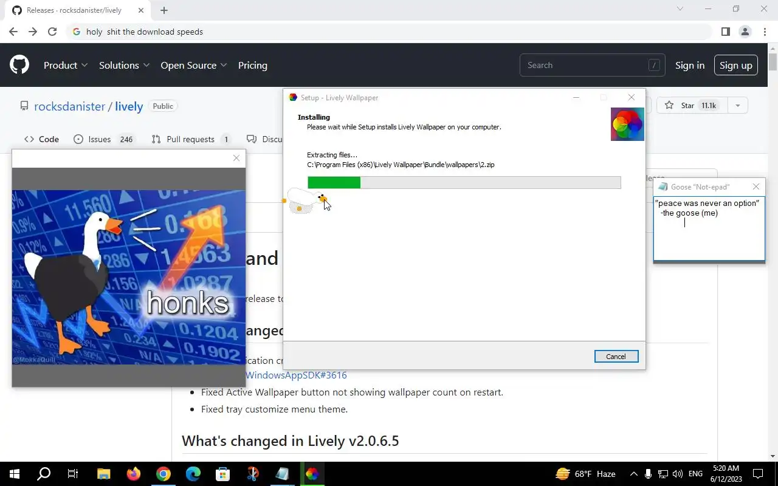Click the Star icon for repository
This screenshot has width=778, height=486.
click(669, 106)
